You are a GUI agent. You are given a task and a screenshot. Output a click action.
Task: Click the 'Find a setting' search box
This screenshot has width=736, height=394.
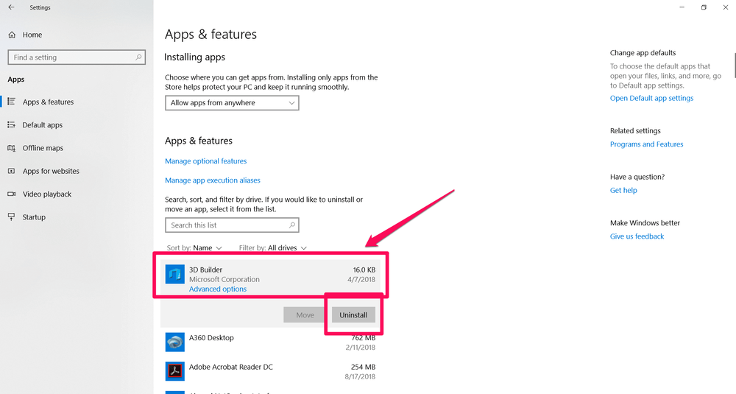[x=74, y=57]
